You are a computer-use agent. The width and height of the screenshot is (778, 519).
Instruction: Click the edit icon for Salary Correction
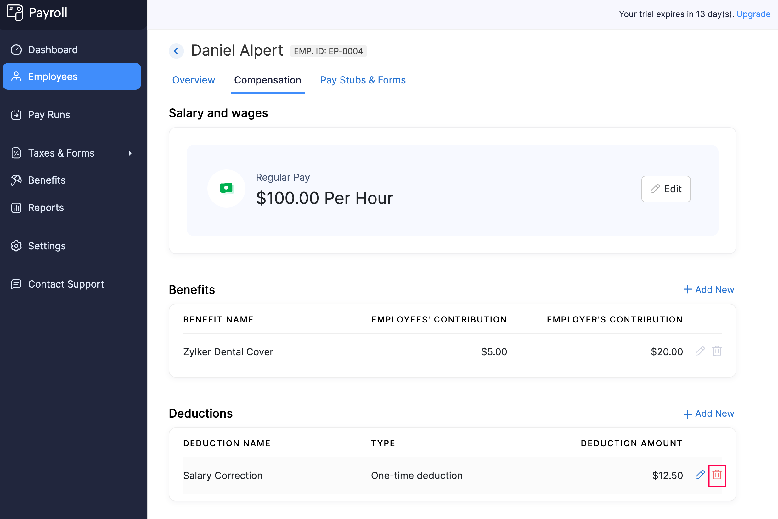pos(699,475)
